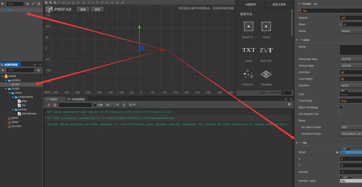Zoom out the scene view
362x187 pixels.
coord(51,3)
